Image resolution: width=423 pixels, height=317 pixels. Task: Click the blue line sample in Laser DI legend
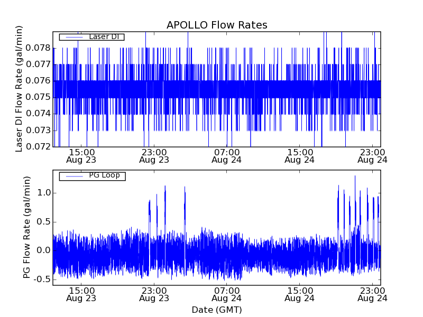point(72,36)
